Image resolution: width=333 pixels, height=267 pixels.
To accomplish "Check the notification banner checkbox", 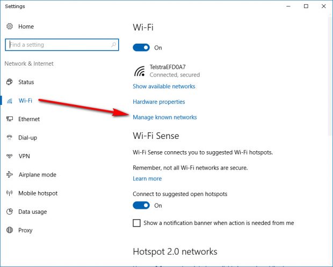I will coord(136,223).
